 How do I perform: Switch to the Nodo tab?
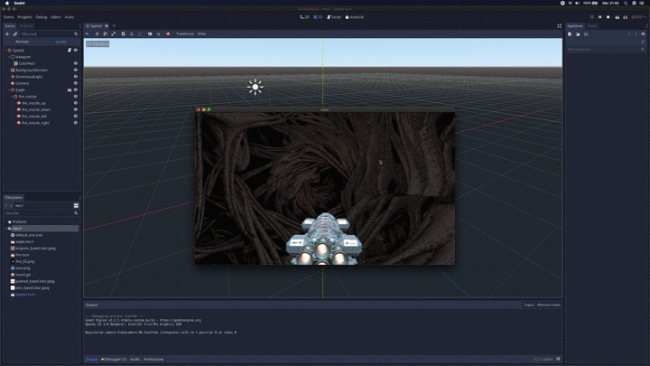coord(592,25)
